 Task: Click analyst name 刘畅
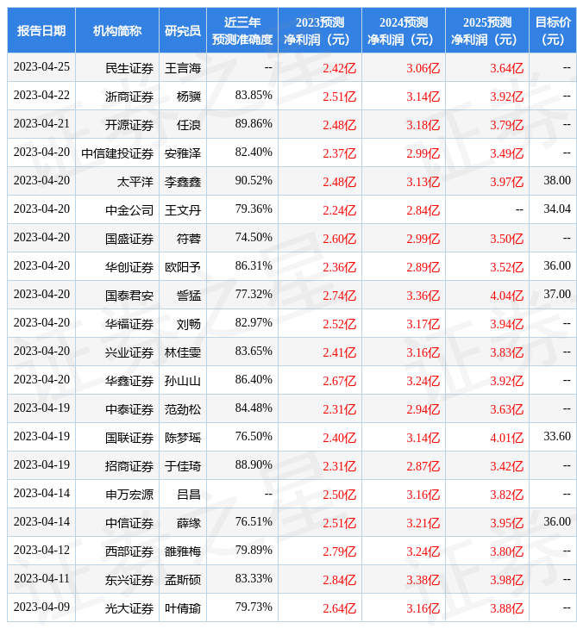click(x=189, y=324)
